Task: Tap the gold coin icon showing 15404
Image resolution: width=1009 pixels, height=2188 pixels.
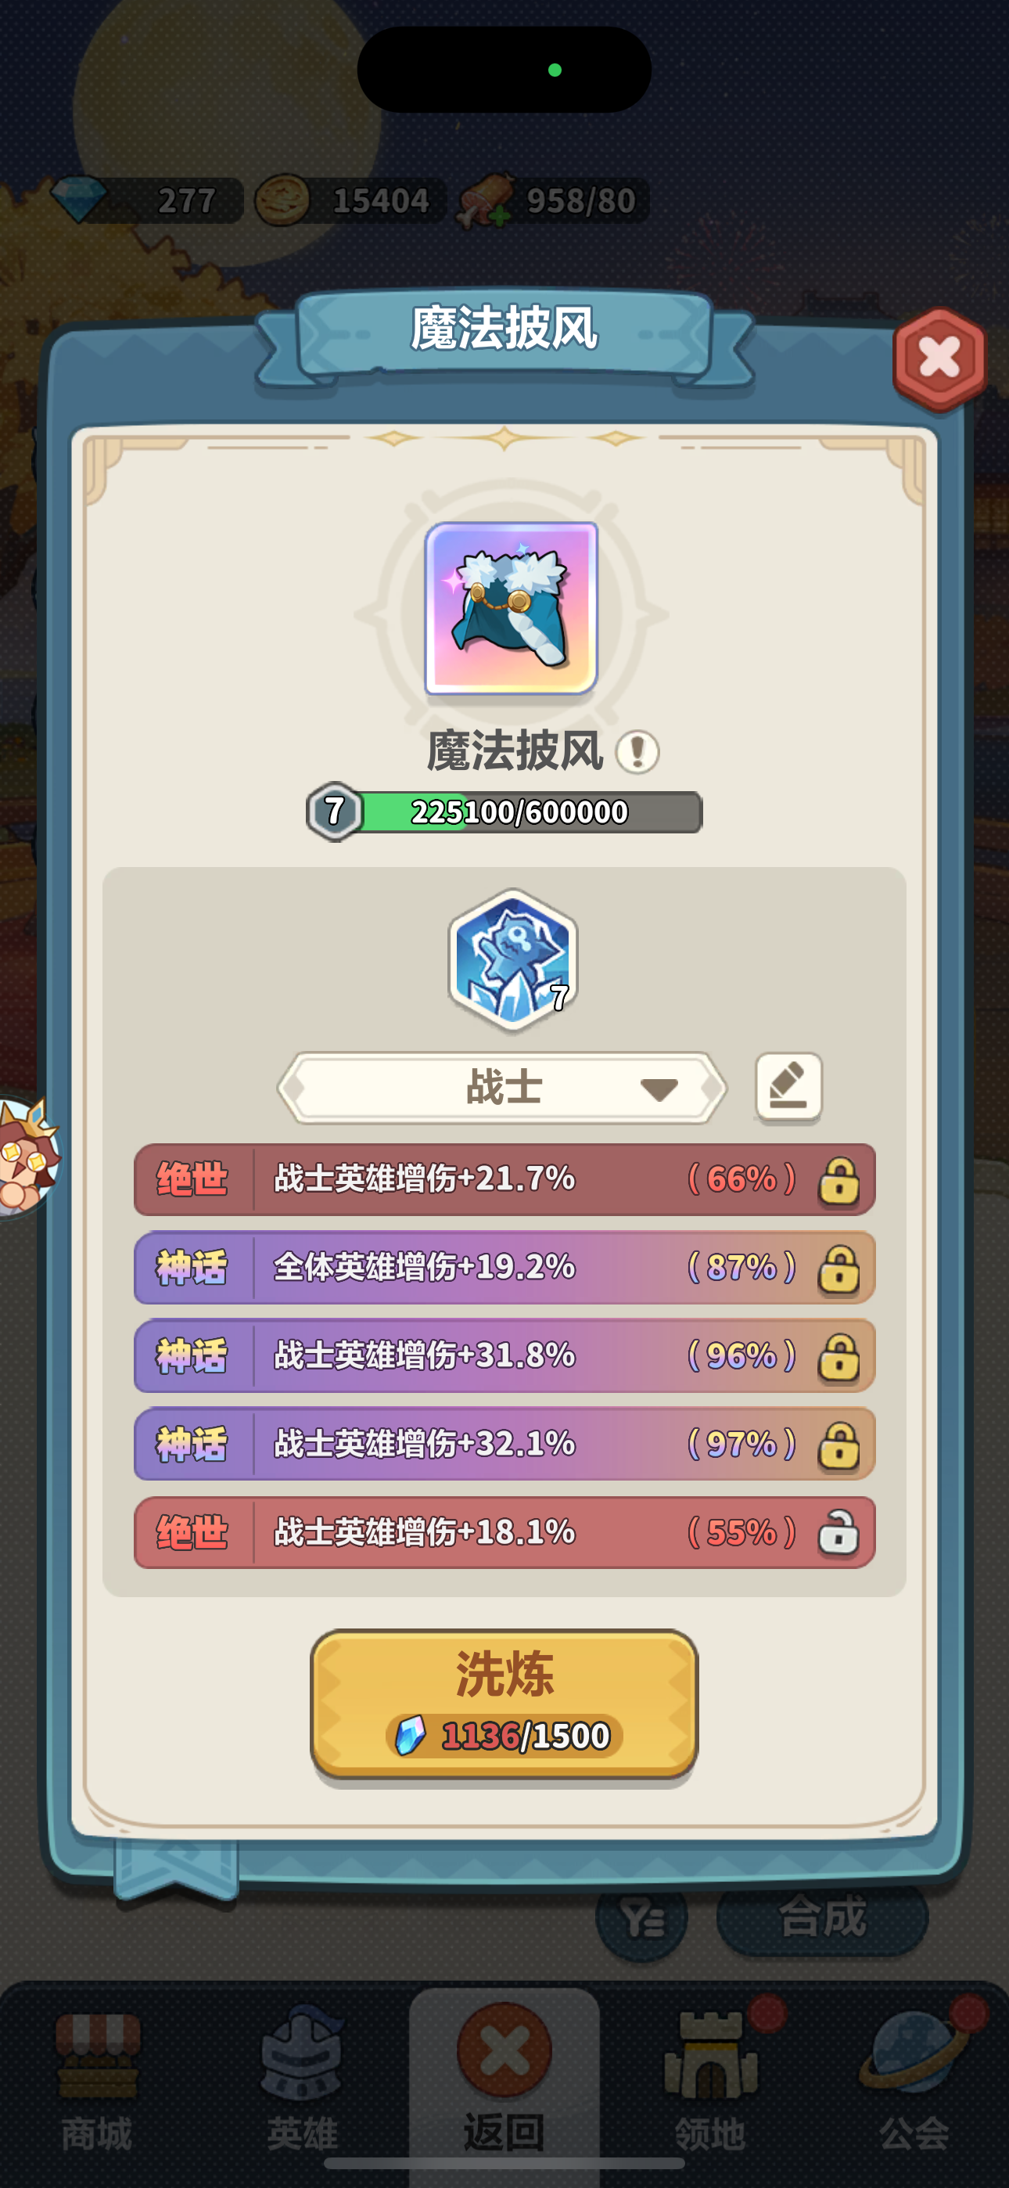Action: tap(283, 200)
